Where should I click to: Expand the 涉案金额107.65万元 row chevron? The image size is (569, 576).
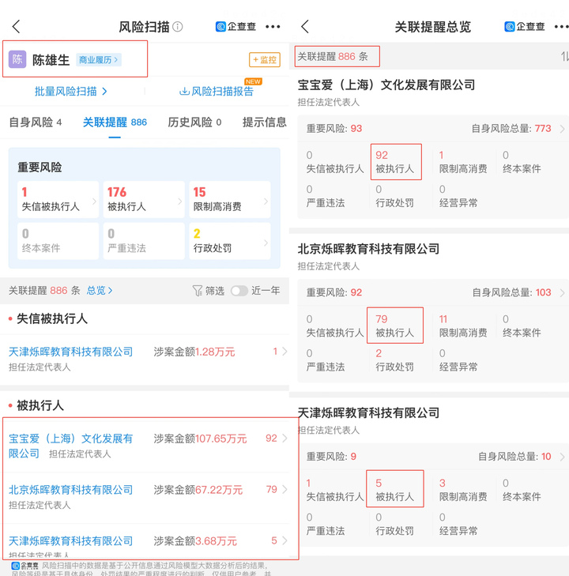coord(284,439)
